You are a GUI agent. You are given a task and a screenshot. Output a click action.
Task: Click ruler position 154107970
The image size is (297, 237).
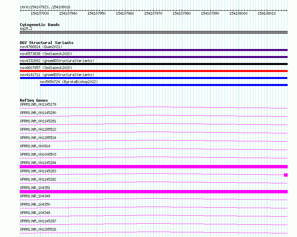[x=153, y=13]
